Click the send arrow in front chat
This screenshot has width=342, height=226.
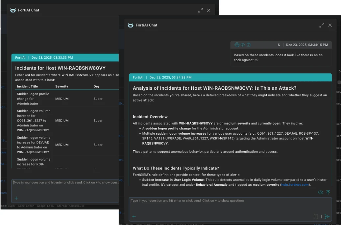327,217
